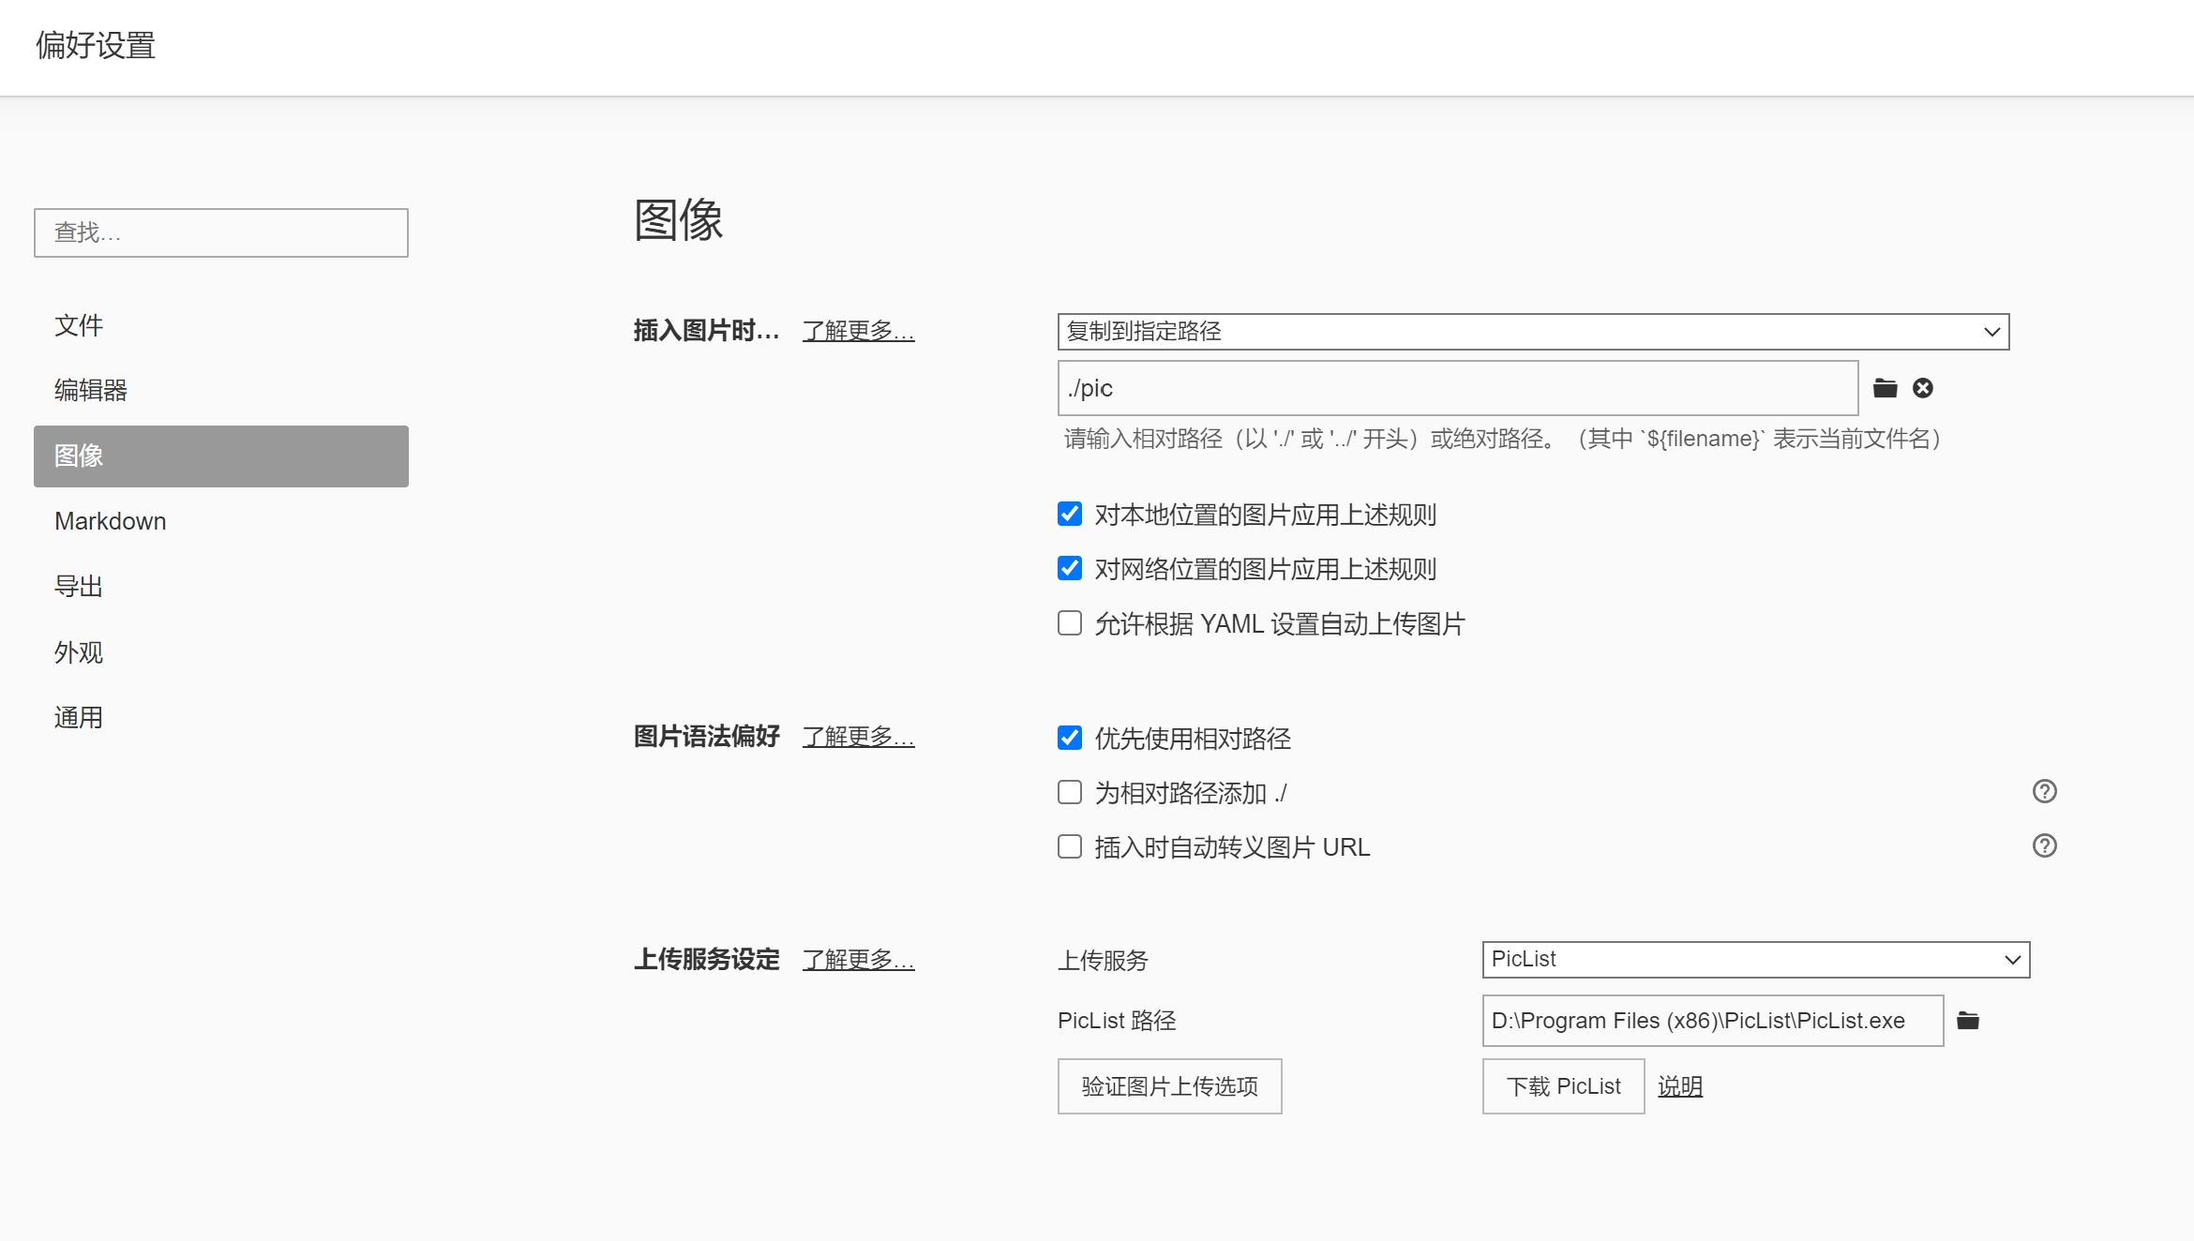Image resolution: width=2194 pixels, height=1241 pixels.
Task: Open the '复制到指定路径' dropdown
Action: click(x=1533, y=332)
